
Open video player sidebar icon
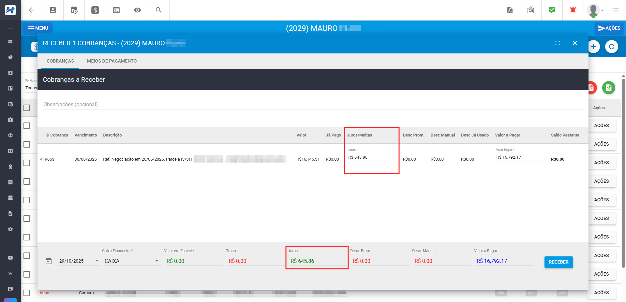[10, 258]
